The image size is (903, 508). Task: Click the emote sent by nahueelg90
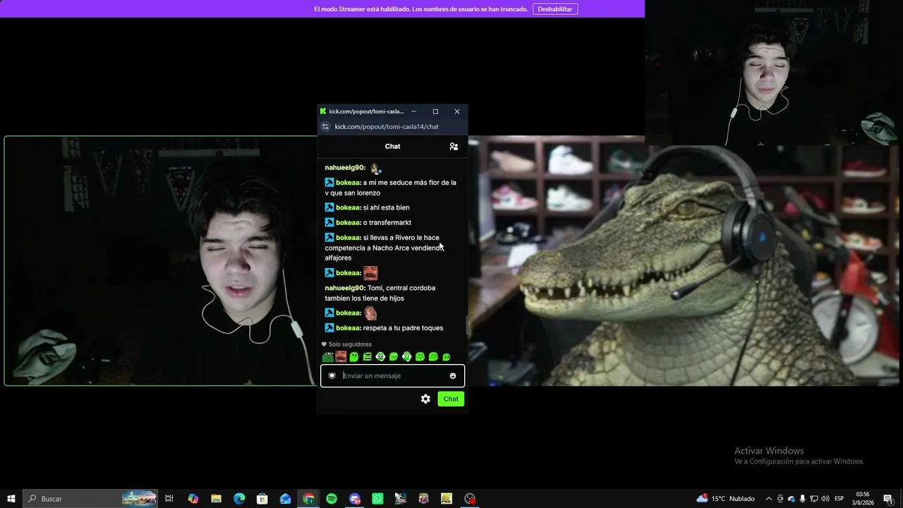coord(375,169)
